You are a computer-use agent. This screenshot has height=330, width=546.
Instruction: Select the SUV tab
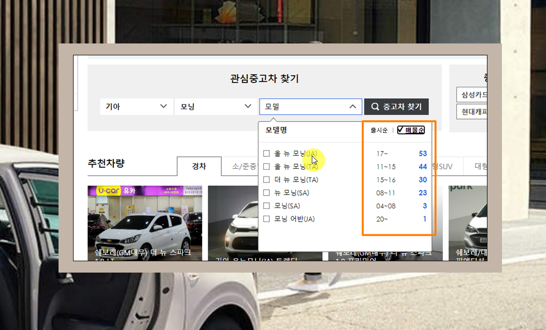(x=447, y=166)
